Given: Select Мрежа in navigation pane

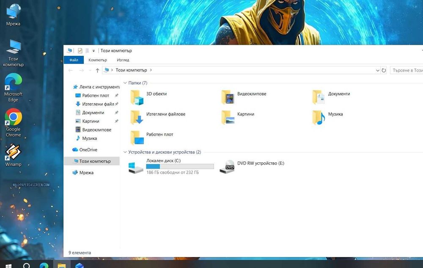Looking at the screenshot, I should coord(83,172).
